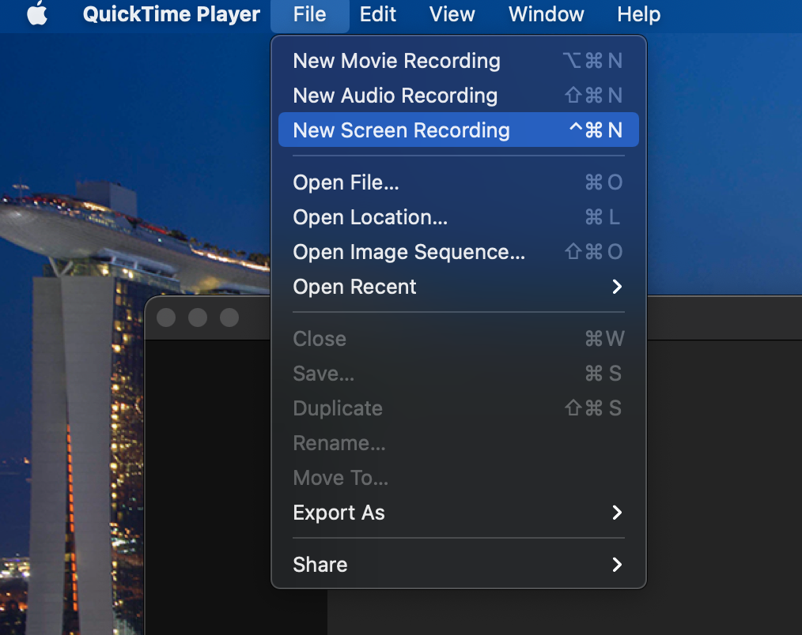Click the dark window's close button
This screenshot has width=802, height=635.
point(166,317)
